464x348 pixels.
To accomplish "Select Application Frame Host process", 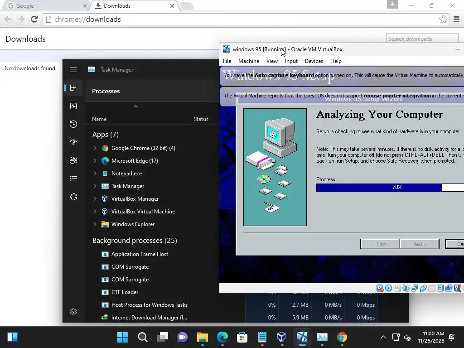I will [x=140, y=254].
